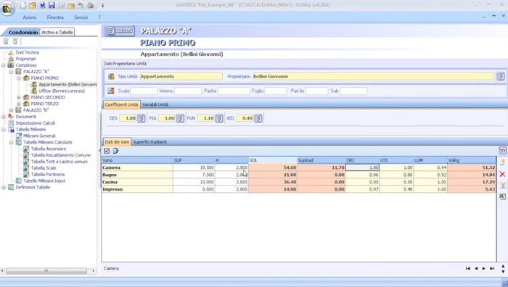The width and height of the screenshot is (508, 287).
Task: Switch to the Archivi e Tabelle tab
Action: [x=57, y=32]
